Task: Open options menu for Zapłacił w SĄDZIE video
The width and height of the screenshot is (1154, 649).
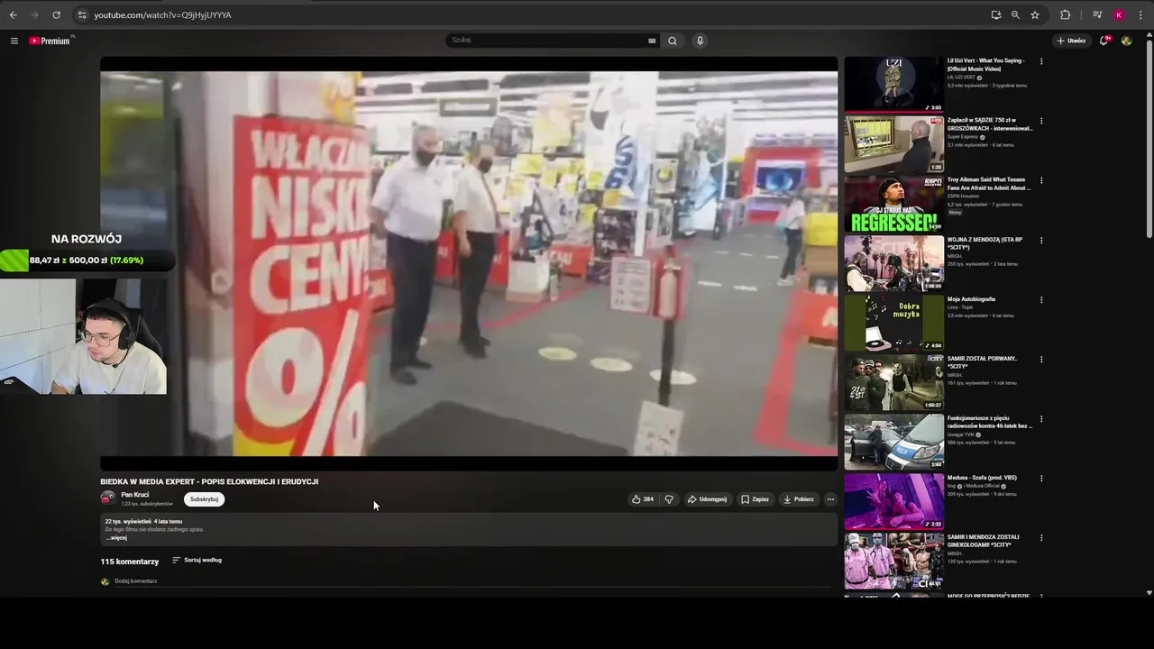Action: (x=1041, y=122)
